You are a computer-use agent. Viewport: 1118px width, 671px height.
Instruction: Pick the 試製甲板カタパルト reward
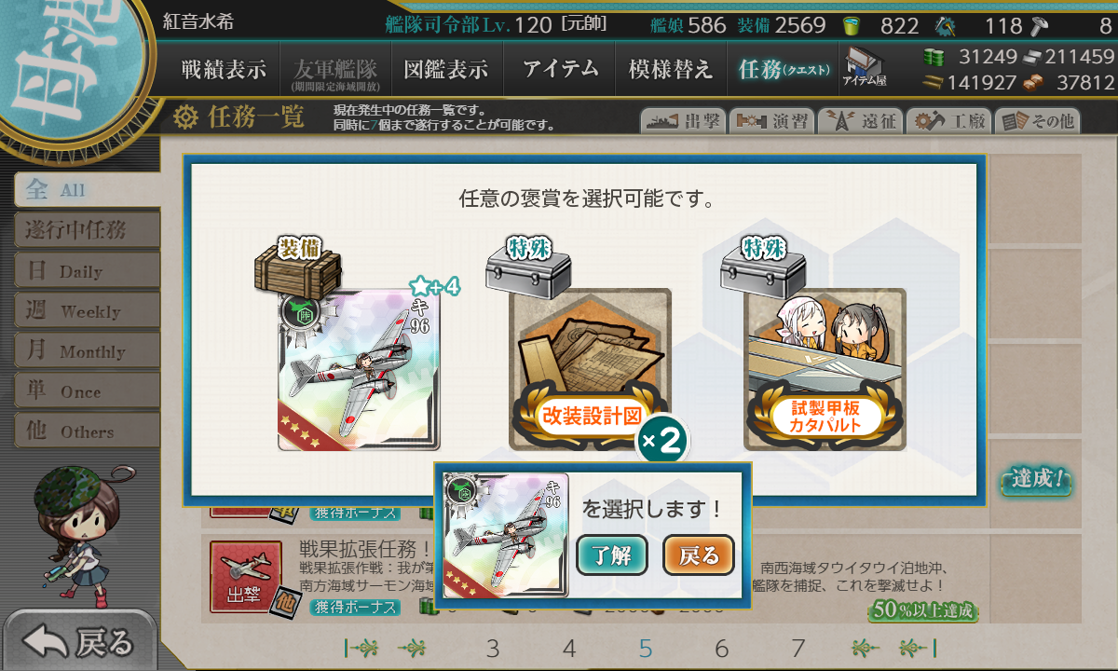tap(825, 370)
